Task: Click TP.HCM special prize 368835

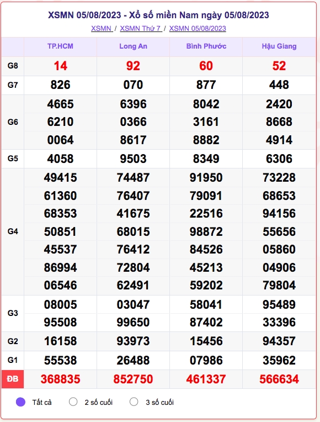Action: (60, 379)
